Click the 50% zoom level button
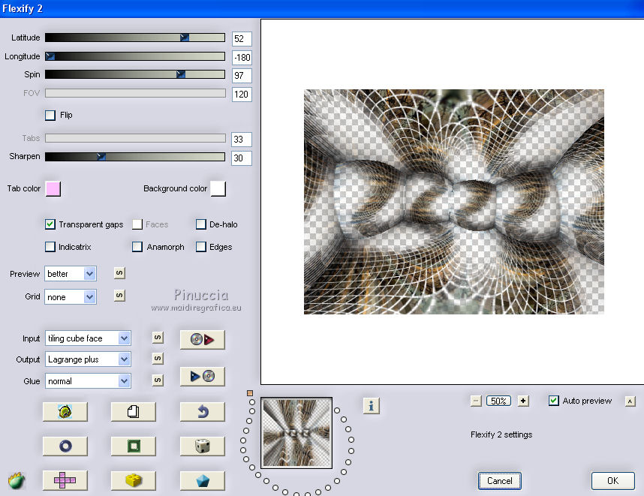Image resolution: width=644 pixels, height=496 pixels. click(498, 401)
